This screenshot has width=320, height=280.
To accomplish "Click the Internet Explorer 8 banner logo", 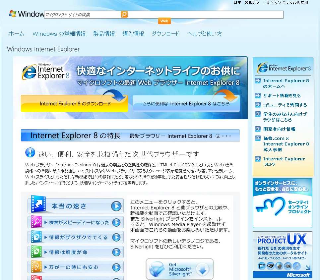I will tap(46, 72).
